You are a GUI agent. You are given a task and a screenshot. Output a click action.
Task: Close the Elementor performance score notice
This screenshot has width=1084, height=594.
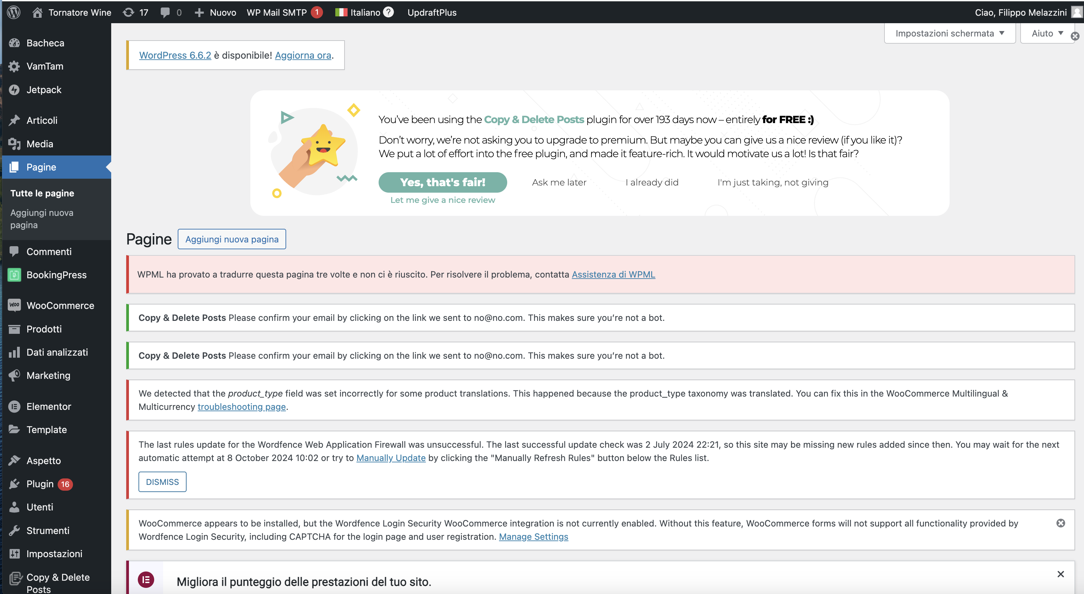click(x=1060, y=574)
